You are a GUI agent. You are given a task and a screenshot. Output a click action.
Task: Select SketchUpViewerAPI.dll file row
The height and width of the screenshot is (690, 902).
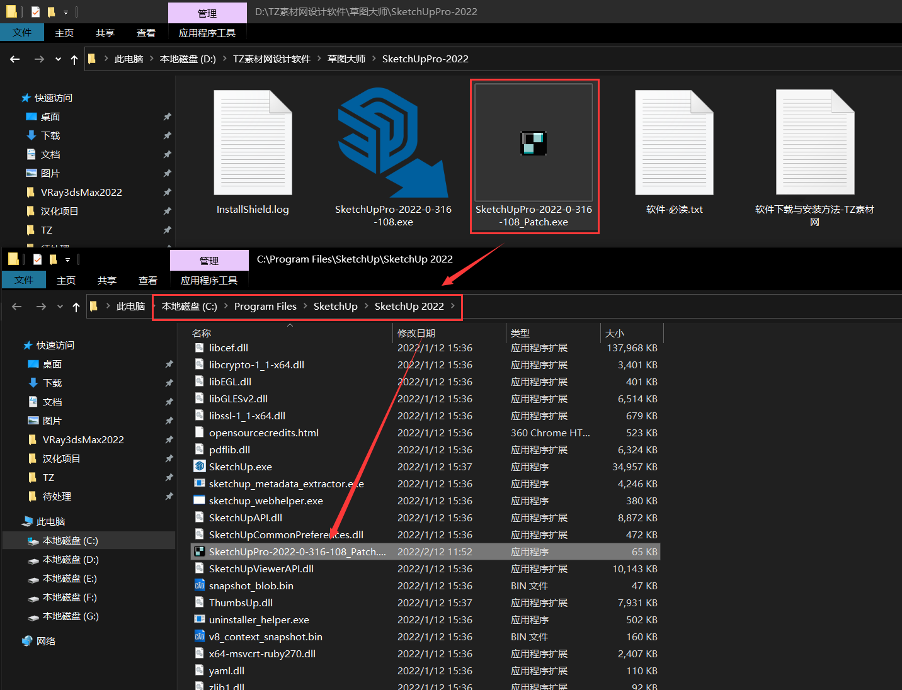pyautogui.click(x=425, y=568)
